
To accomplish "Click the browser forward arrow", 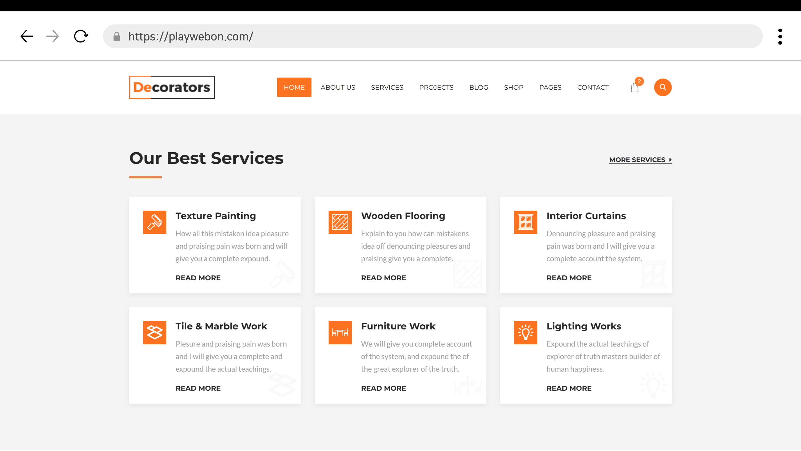I will click(x=53, y=36).
